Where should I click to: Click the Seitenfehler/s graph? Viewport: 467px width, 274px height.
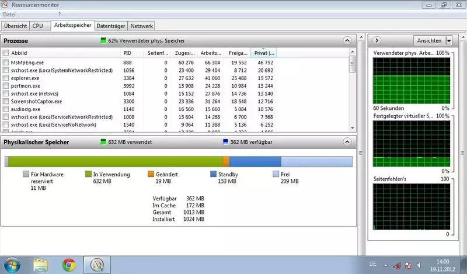412,207
